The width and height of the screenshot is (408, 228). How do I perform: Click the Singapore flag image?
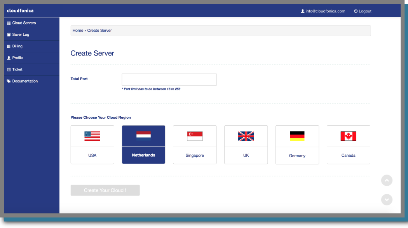[195, 136]
